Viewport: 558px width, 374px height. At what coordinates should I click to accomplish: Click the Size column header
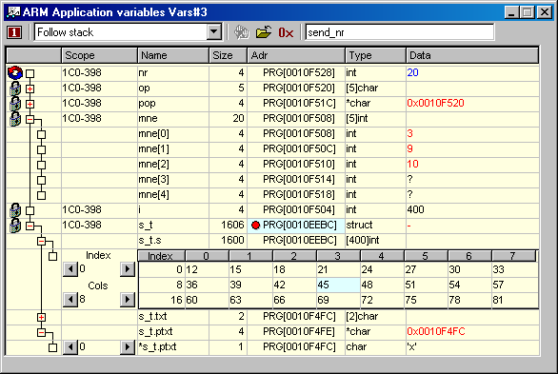point(229,55)
